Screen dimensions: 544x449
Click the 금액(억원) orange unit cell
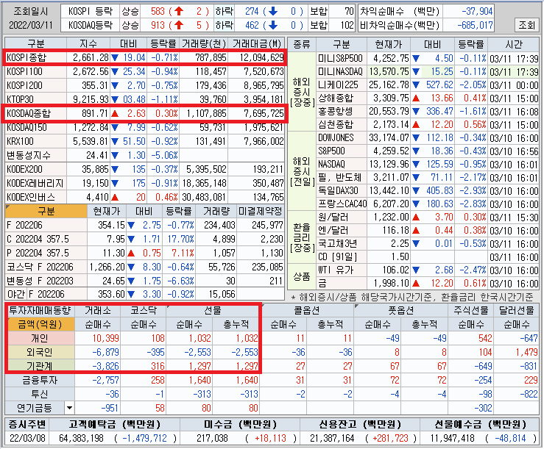click(40, 324)
